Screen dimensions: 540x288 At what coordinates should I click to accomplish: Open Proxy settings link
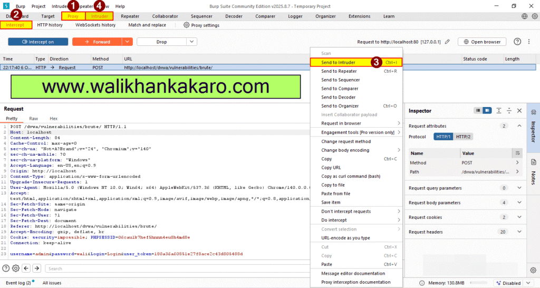pos(201,25)
